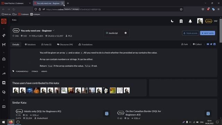Open the Kumite sparring sidebar icon
The height and width of the screenshot is (125, 222).
[x=4, y=44]
